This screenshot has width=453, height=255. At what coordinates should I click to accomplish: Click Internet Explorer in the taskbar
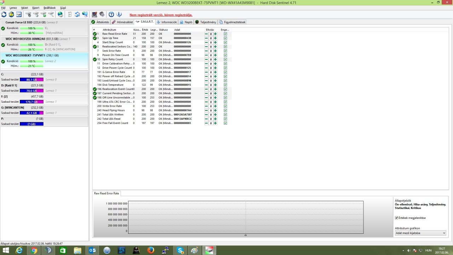[19, 250]
